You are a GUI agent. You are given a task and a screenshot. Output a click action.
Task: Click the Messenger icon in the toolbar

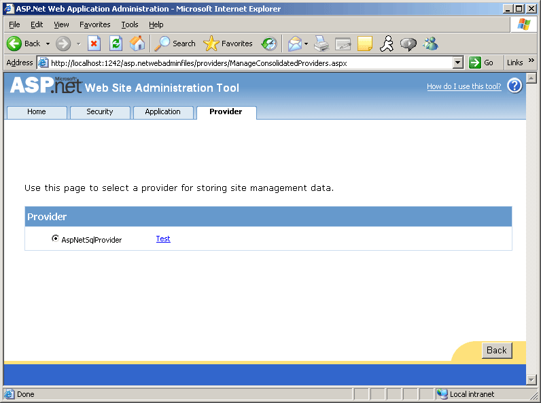[x=430, y=43]
